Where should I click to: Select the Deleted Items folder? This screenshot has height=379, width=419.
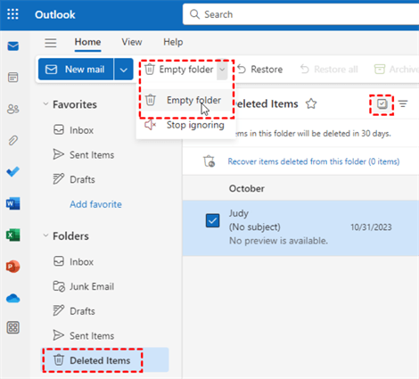104,360
